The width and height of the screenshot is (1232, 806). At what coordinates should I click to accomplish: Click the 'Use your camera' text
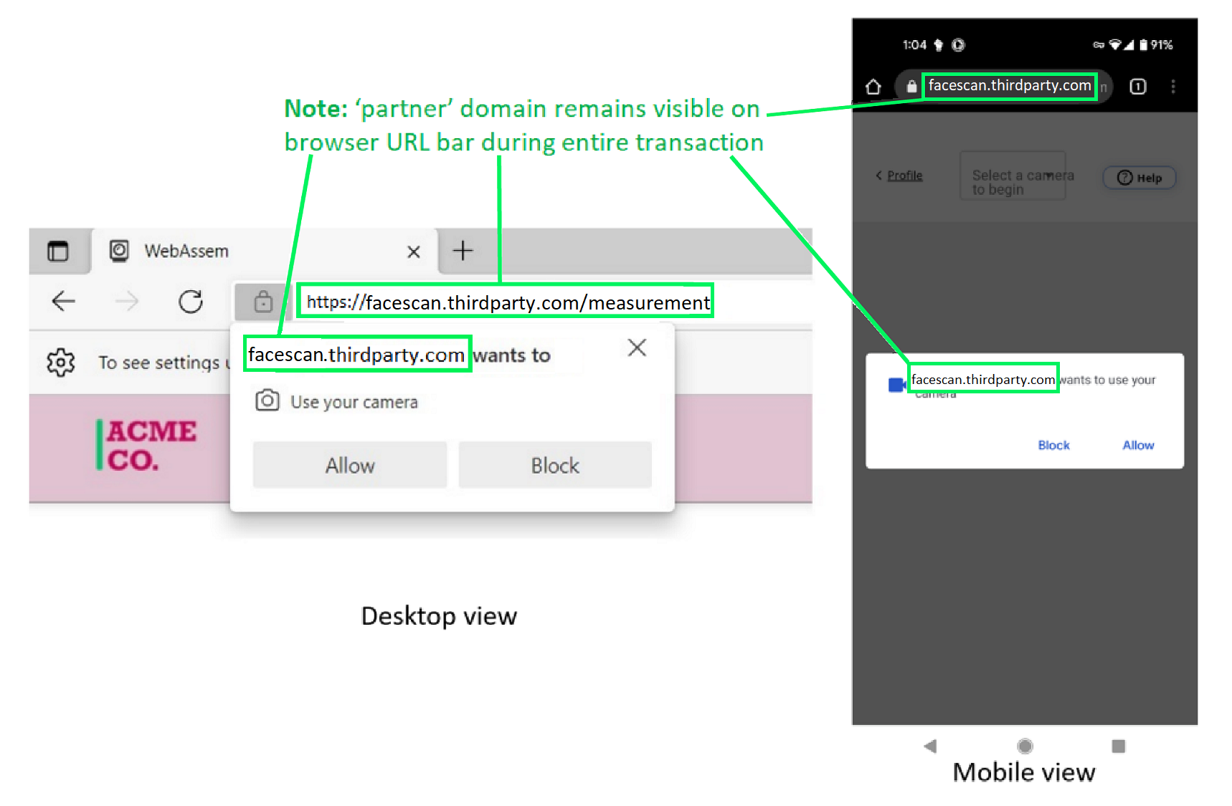point(354,402)
